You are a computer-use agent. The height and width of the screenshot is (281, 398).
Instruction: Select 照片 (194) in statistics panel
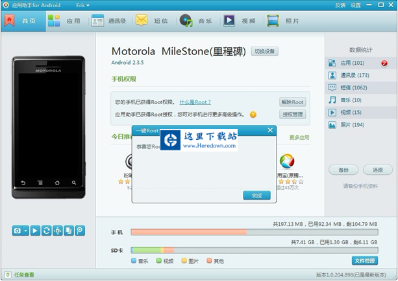(x=361, y=125)
